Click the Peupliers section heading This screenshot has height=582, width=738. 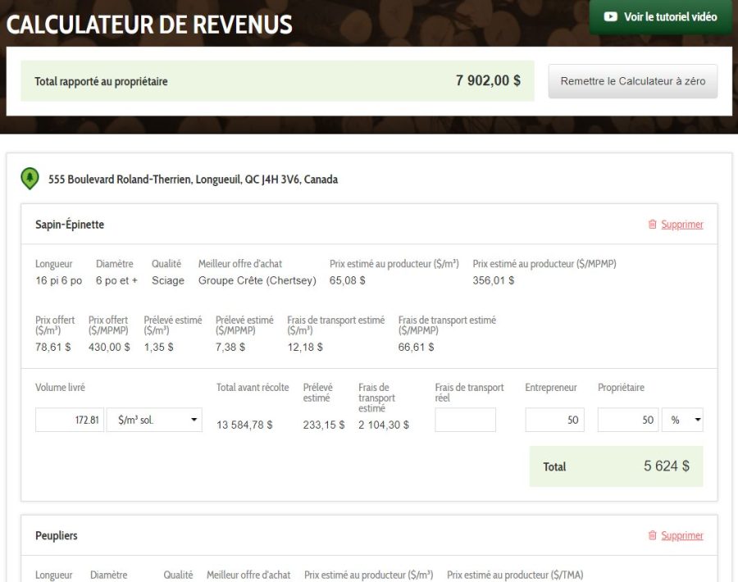click(57, 535)
